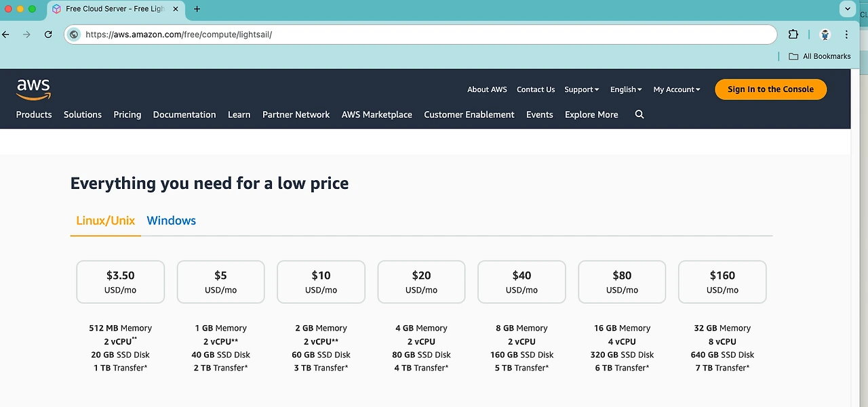Click the 1 GB Memory text
The height and width of the screenshot is (407, 868).
(221, 328)
